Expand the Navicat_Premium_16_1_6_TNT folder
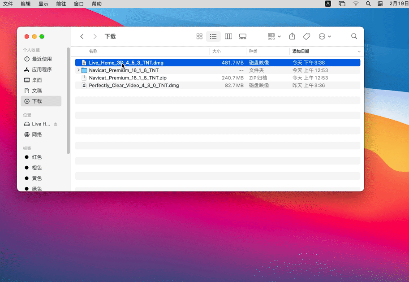Screen dimensions: 409x282 pyautogui.click(x=78, y=70)
